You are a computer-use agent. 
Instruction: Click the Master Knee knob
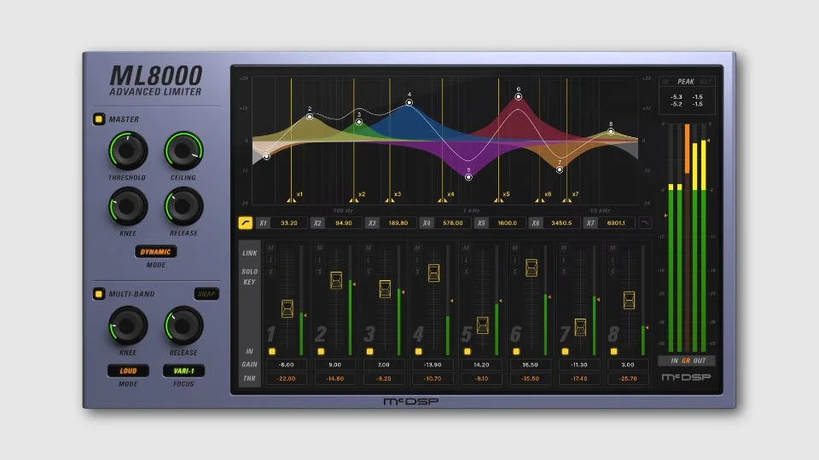(x=127, y=206)
